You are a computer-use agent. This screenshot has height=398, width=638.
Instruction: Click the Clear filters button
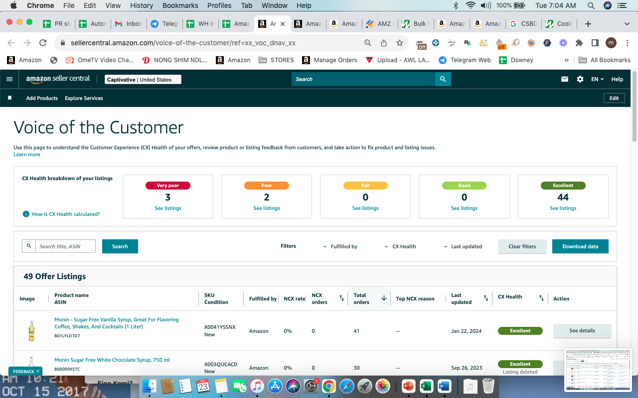(522, 246)
